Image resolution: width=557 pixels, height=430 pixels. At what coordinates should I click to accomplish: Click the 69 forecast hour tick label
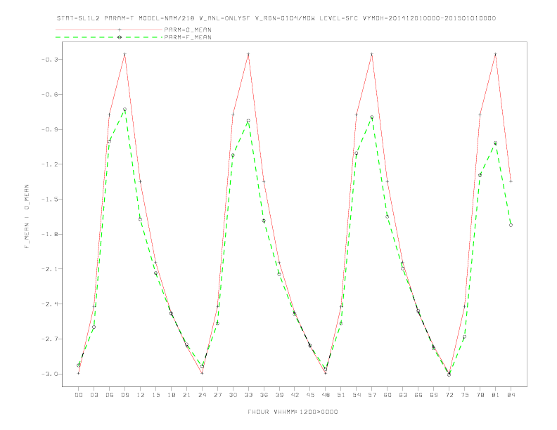(x=434, y=395)
